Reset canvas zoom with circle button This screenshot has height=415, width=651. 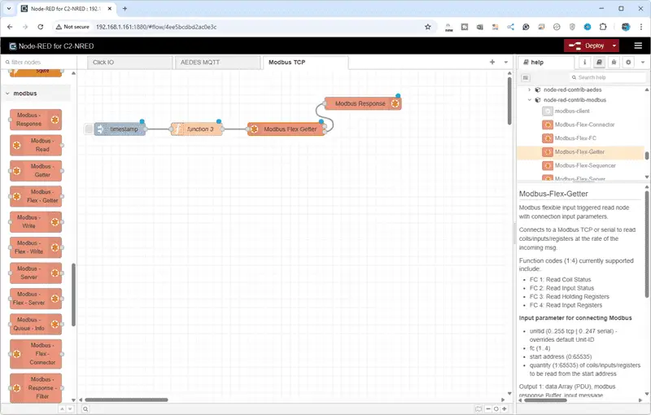[496, 408]
